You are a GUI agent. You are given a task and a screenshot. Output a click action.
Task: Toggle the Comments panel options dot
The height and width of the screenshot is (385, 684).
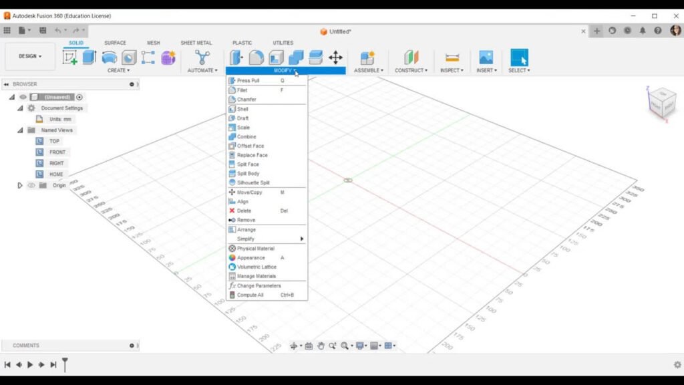[132, 346]
